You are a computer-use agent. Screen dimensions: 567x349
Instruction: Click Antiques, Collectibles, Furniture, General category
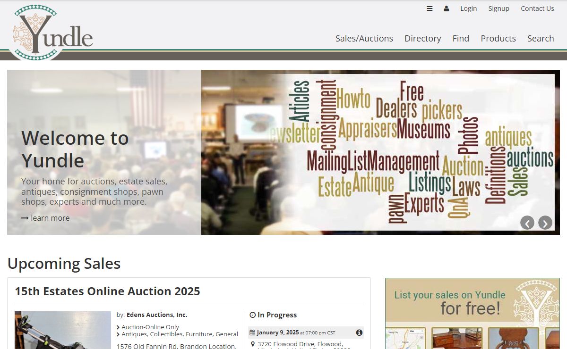coord(180,334)
